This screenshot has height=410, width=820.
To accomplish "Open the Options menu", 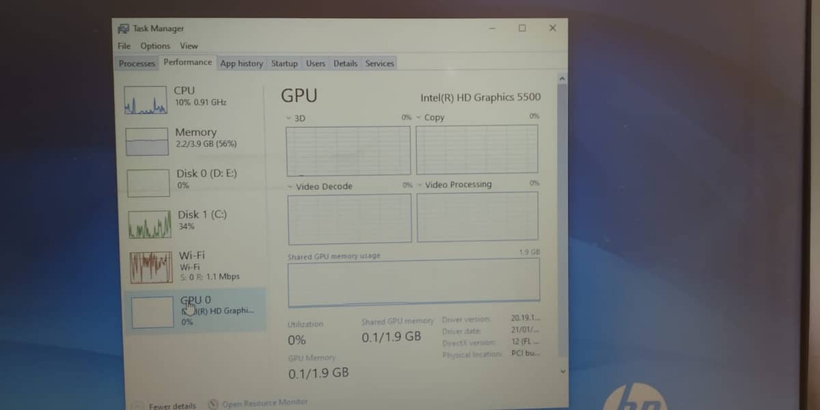I will point(155,46).
